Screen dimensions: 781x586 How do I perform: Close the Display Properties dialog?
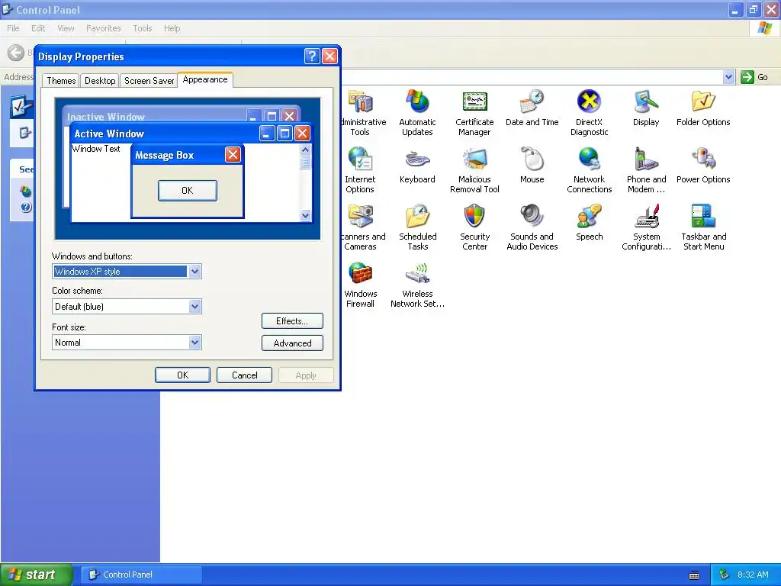[x=329, y=56]
